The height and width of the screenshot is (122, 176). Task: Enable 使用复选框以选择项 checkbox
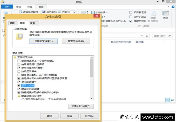point(19,64)
